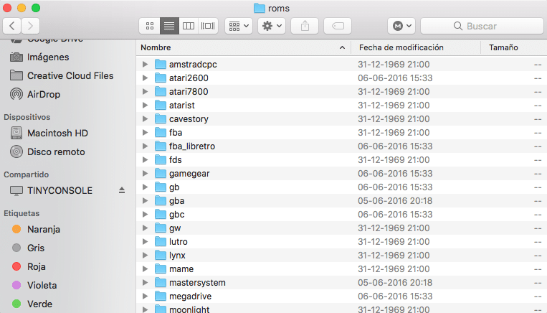
Task: Click the gba date 05-06-2016 20:18
Action: click(x=395, y=200)
